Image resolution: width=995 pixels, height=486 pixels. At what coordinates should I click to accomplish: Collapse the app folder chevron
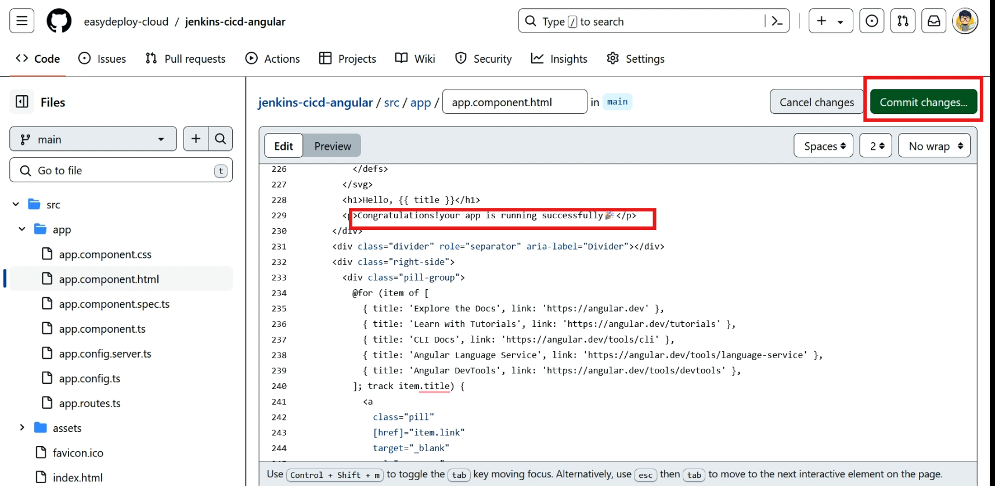22,229
